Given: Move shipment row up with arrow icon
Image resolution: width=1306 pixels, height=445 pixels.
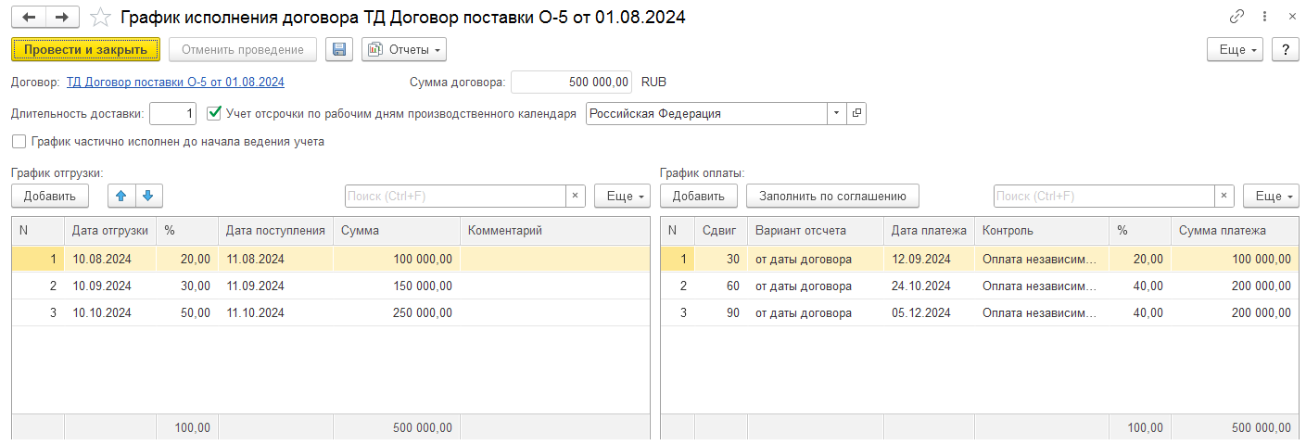Looking at the screenshot, I should point(121,196).
